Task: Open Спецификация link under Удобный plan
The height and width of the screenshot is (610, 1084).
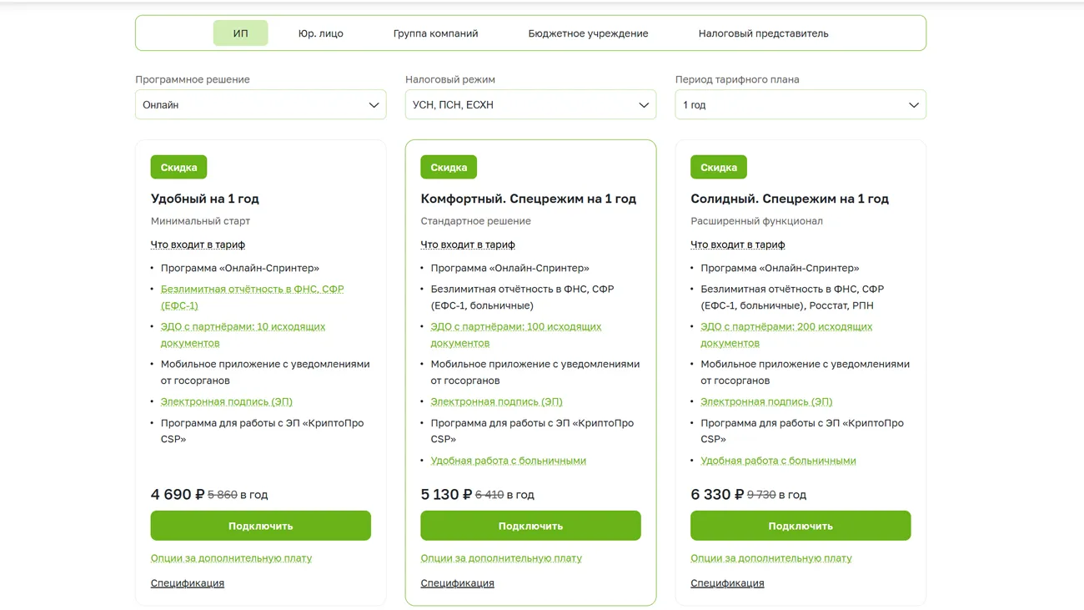Action: pyautogui.click(x=187, y=583)
